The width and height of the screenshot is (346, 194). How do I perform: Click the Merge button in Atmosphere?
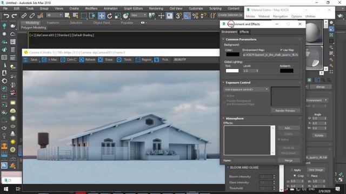289,161
